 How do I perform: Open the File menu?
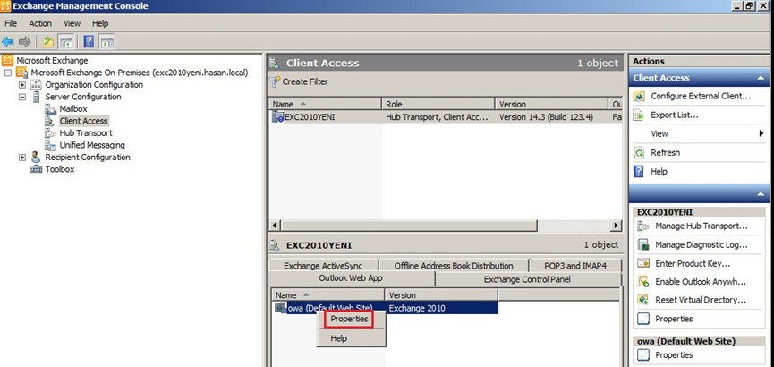(11, 23)
